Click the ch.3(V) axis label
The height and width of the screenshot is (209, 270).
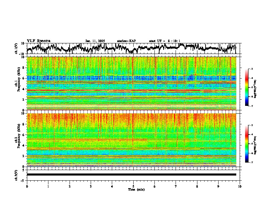pos(16,176)
